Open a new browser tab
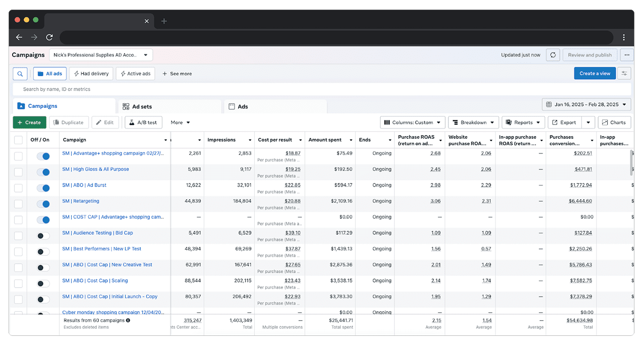The image size is (643, 349). 164,21
